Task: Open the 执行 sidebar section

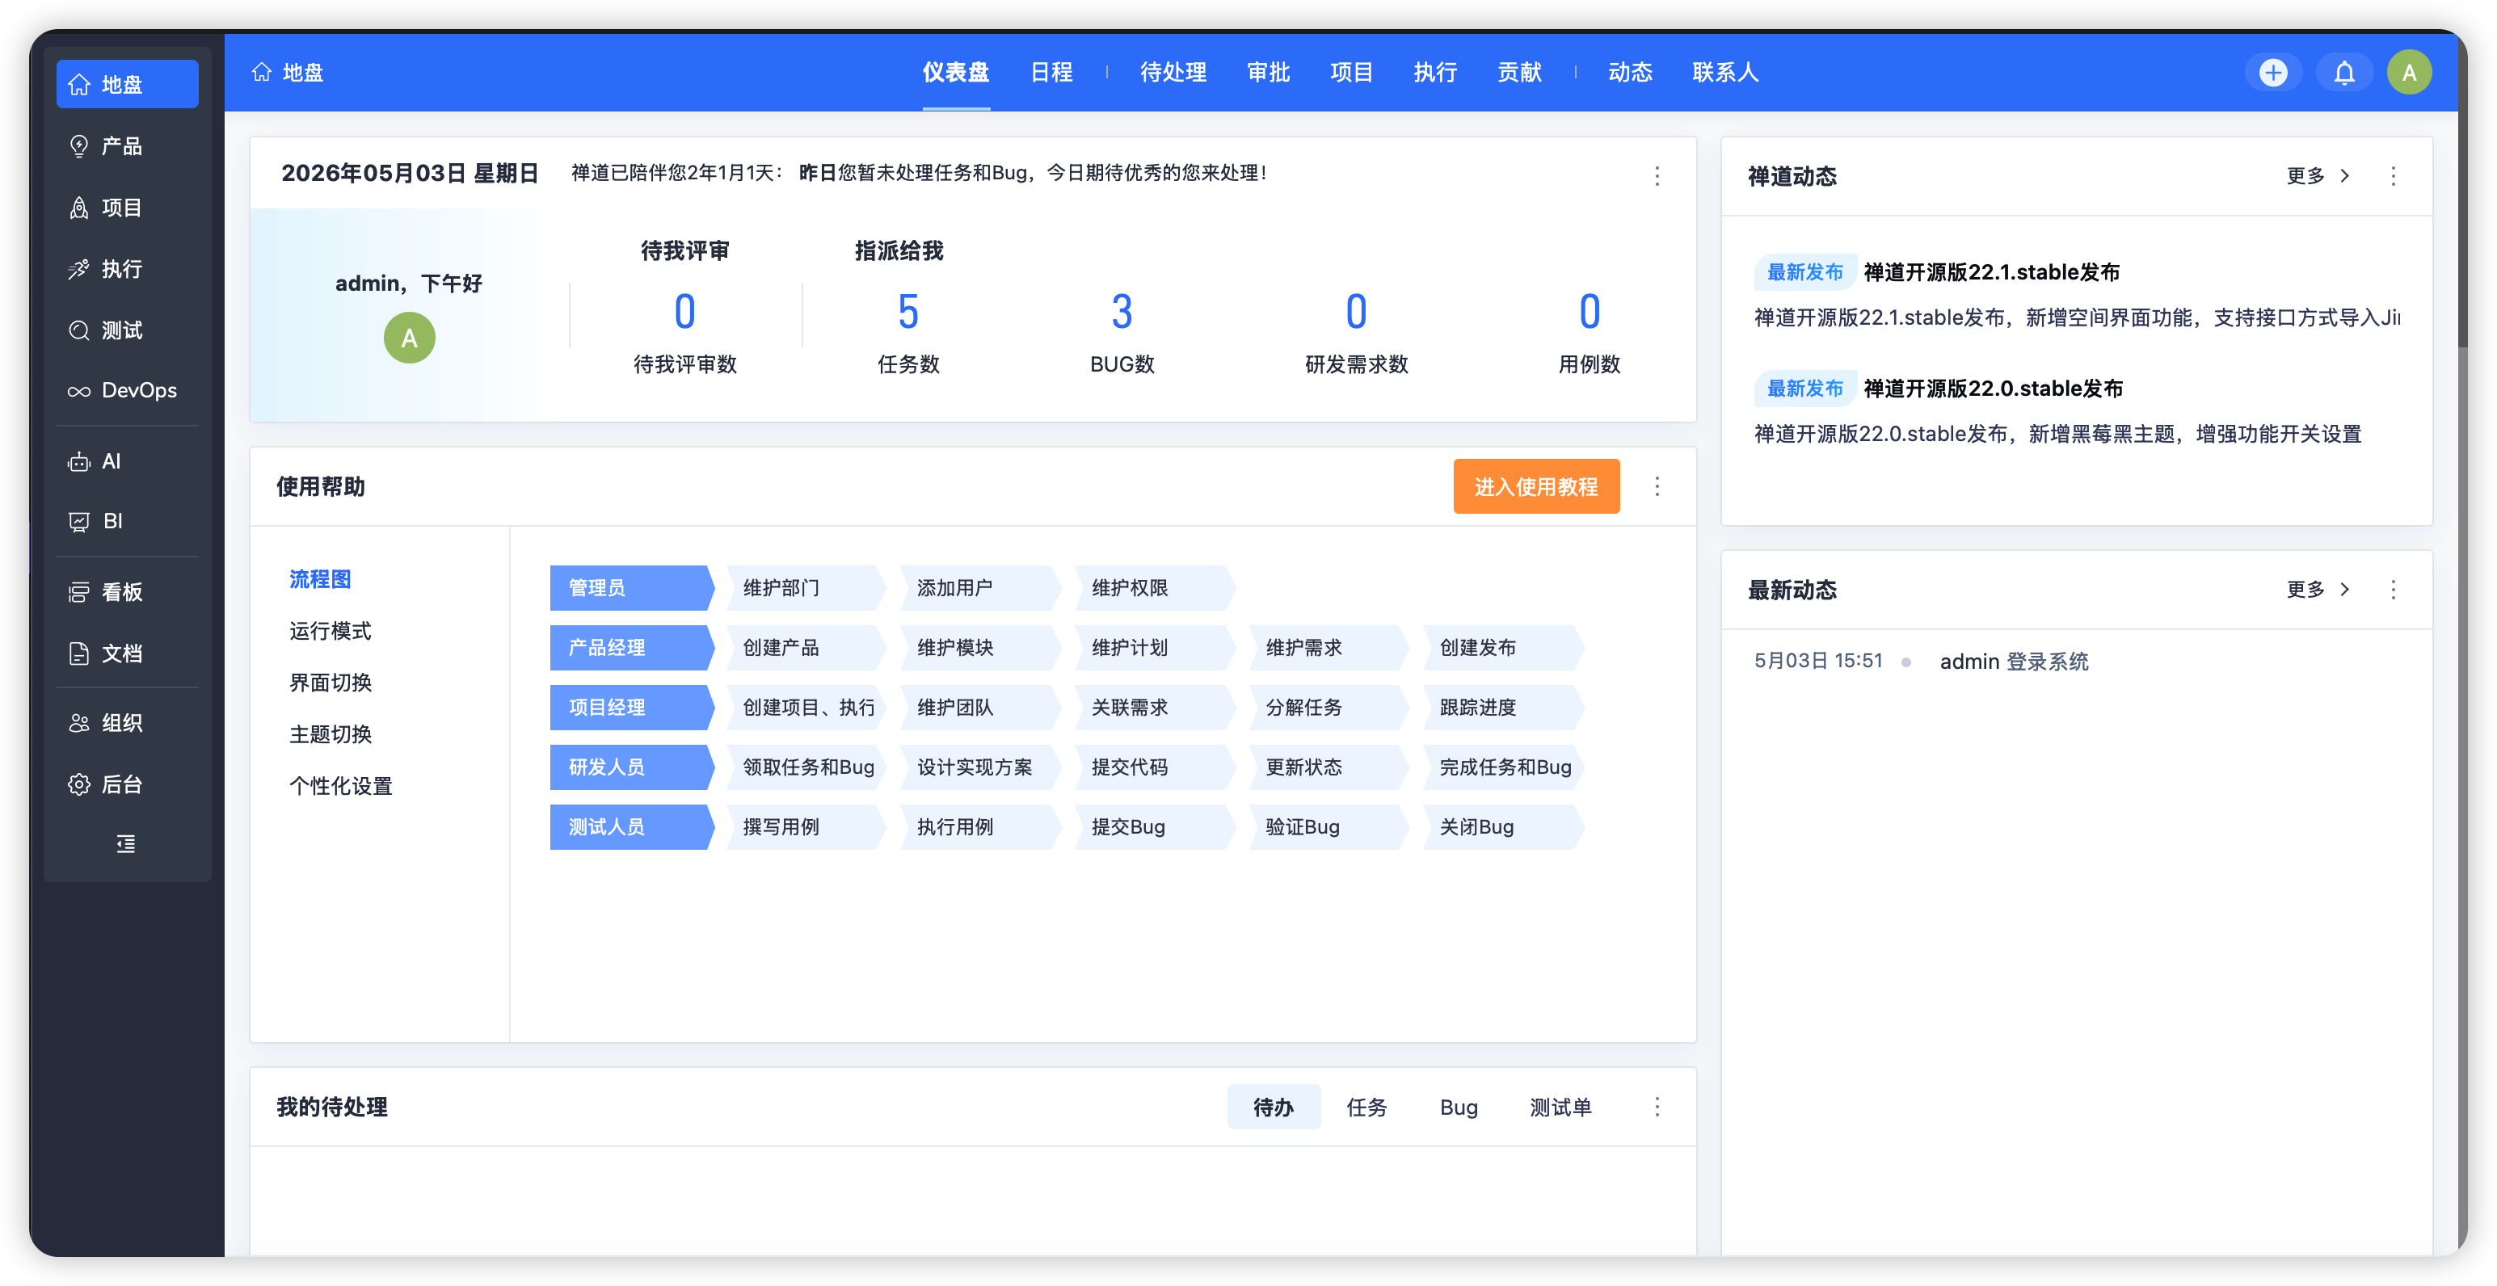Action: pos(127,268)
